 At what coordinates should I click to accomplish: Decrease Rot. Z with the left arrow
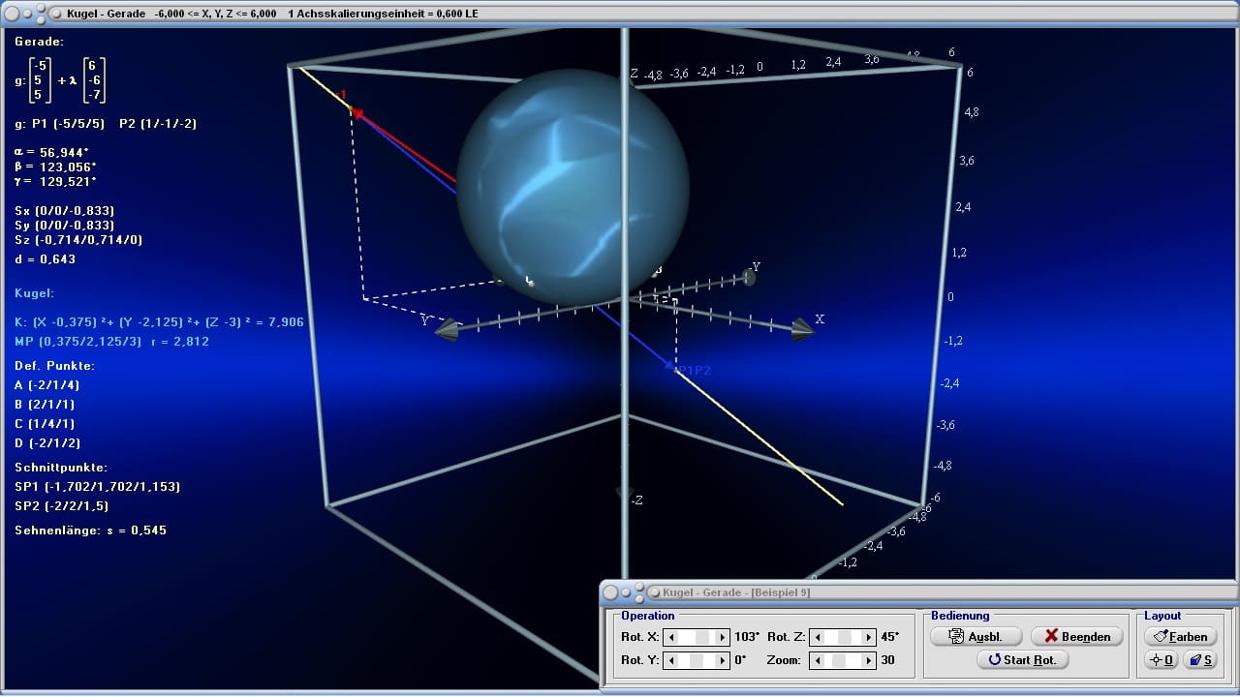click(819, 637)
